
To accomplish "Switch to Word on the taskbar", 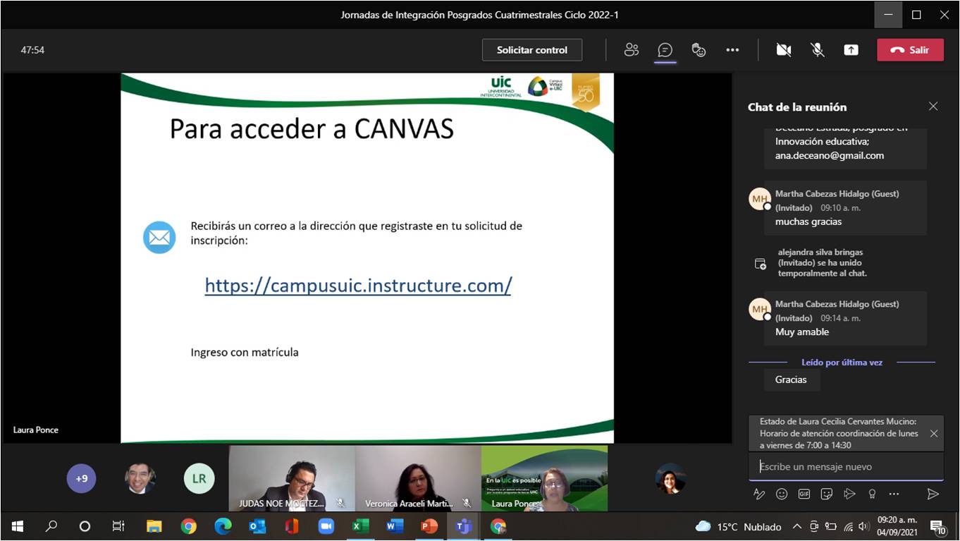I will 395,526.
